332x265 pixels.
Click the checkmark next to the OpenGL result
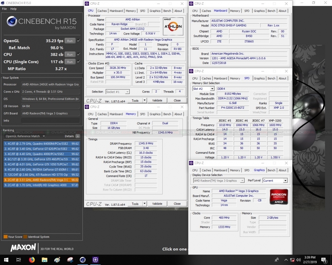(x=79, y=41)
